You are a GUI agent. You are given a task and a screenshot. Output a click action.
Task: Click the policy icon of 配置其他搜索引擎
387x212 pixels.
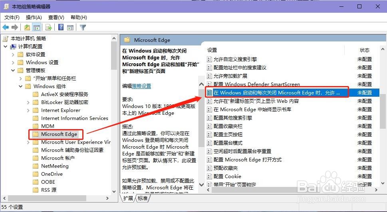(209, 118)
